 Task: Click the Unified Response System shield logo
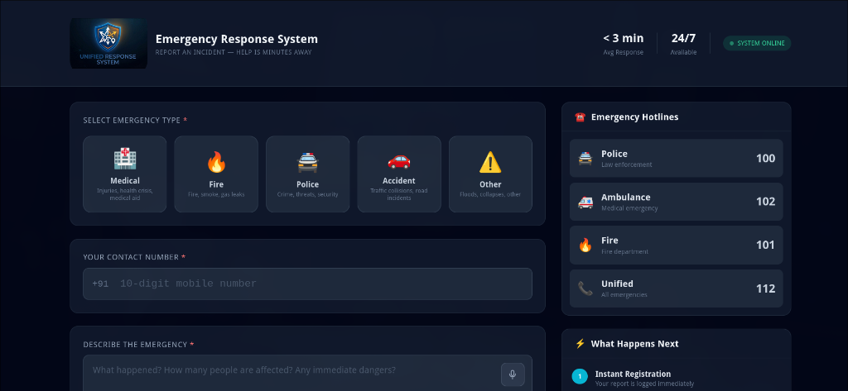[x=108, y=43]
